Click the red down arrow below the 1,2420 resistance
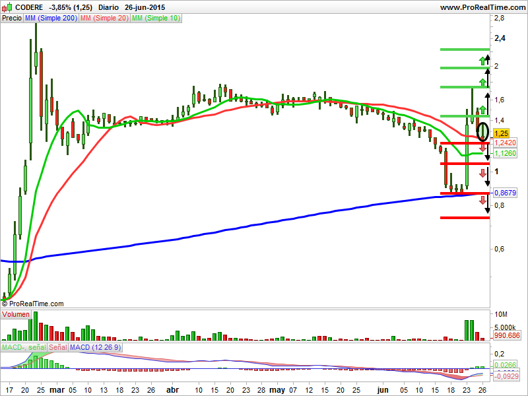528x396 pixels. click(482, 148)
